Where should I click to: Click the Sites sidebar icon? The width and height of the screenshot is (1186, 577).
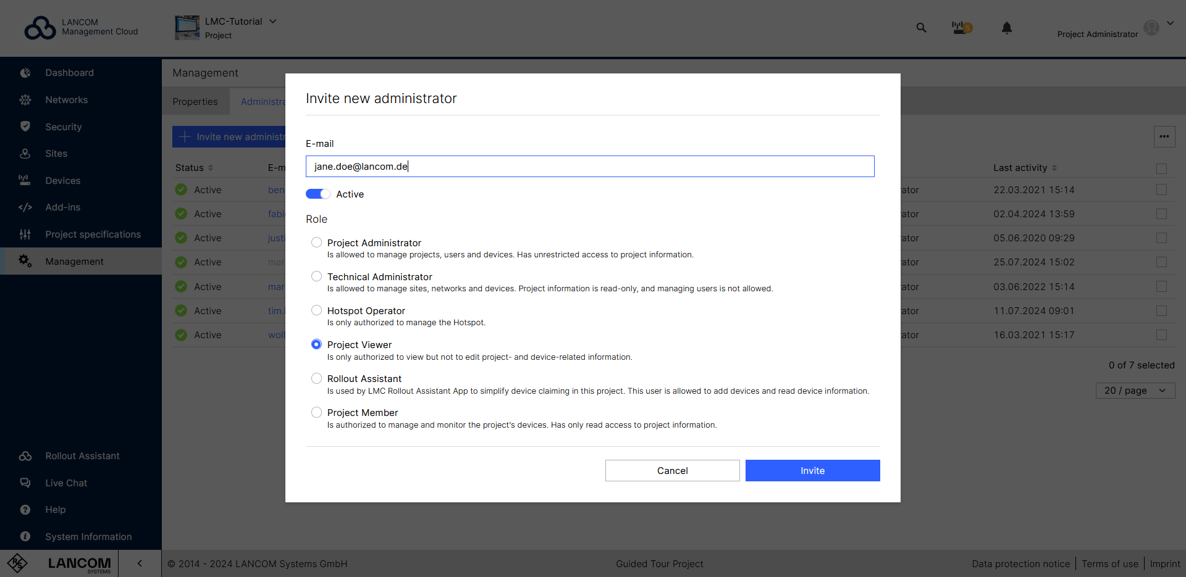(x=25, y=154)
